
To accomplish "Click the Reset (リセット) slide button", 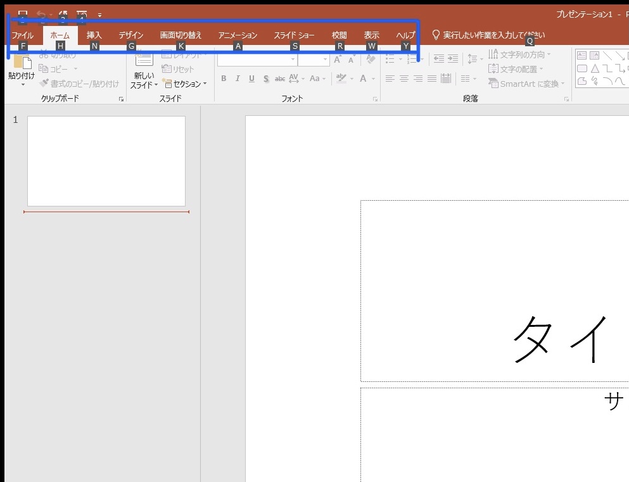I will 178,69.
